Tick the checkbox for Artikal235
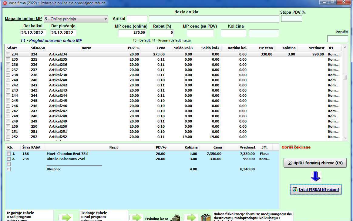The height and width of the screenshot is (221, 353). tap(8, 59)
